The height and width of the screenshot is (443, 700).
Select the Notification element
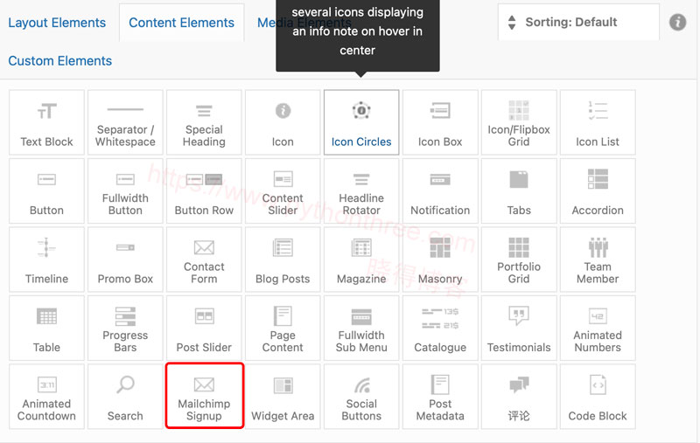(440, 190)
